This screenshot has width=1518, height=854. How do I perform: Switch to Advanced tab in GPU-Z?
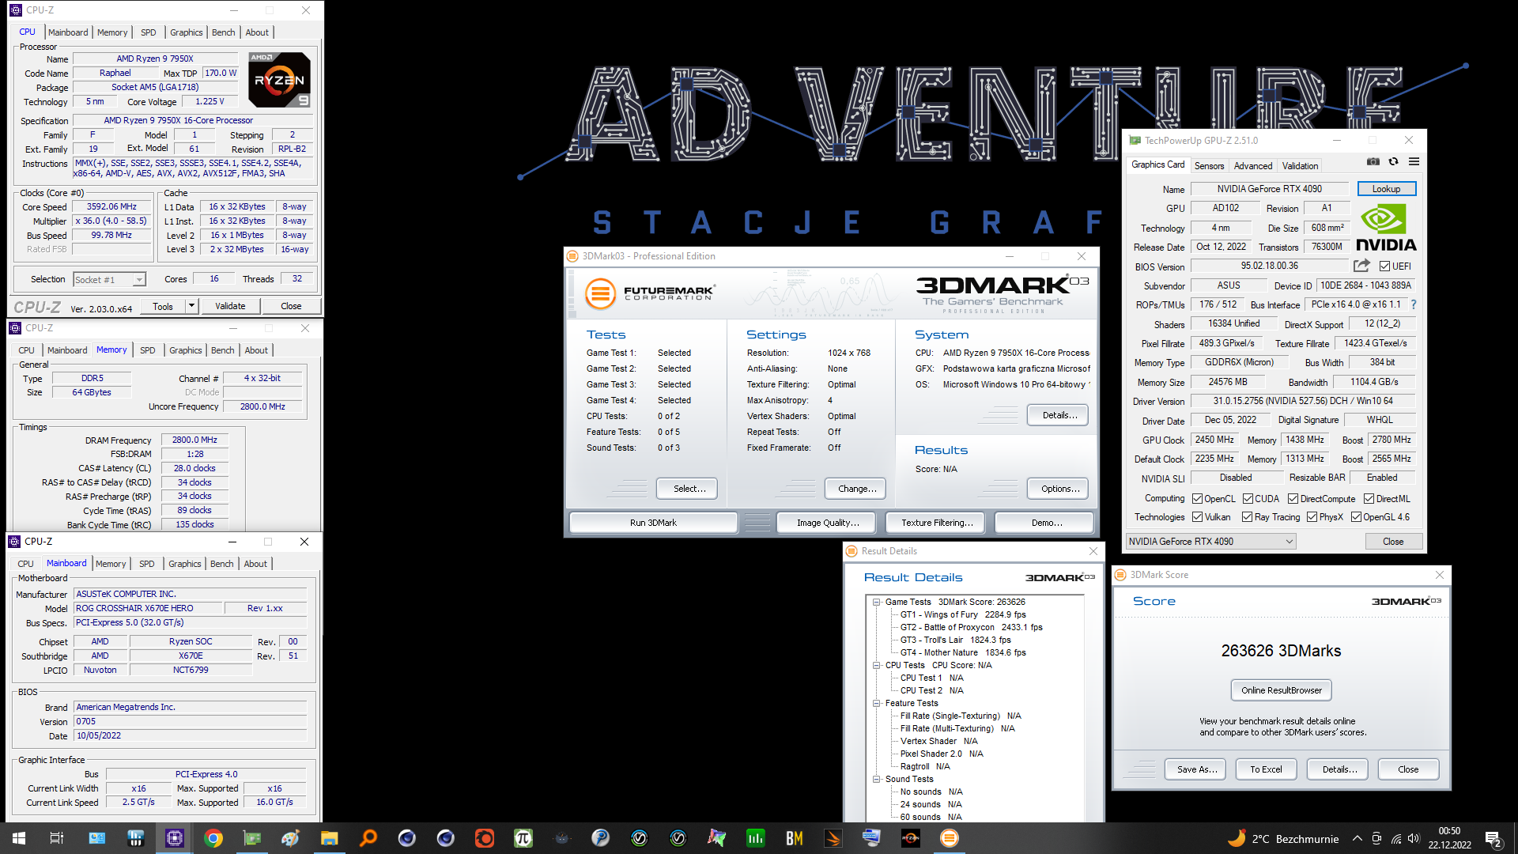coord(1253,166)
